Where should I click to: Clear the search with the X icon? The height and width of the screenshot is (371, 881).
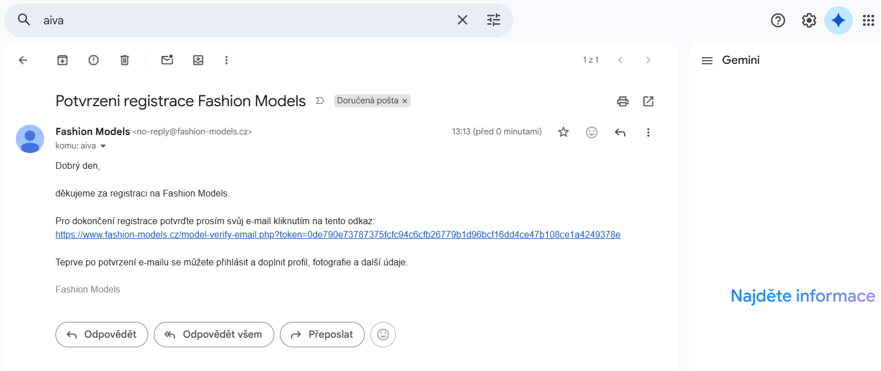(x=463, y=20)
